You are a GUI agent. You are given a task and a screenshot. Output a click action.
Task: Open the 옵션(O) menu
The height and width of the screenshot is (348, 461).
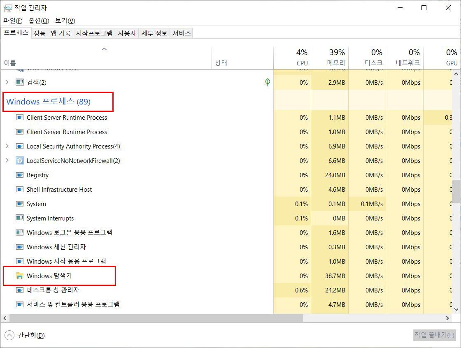39,21
